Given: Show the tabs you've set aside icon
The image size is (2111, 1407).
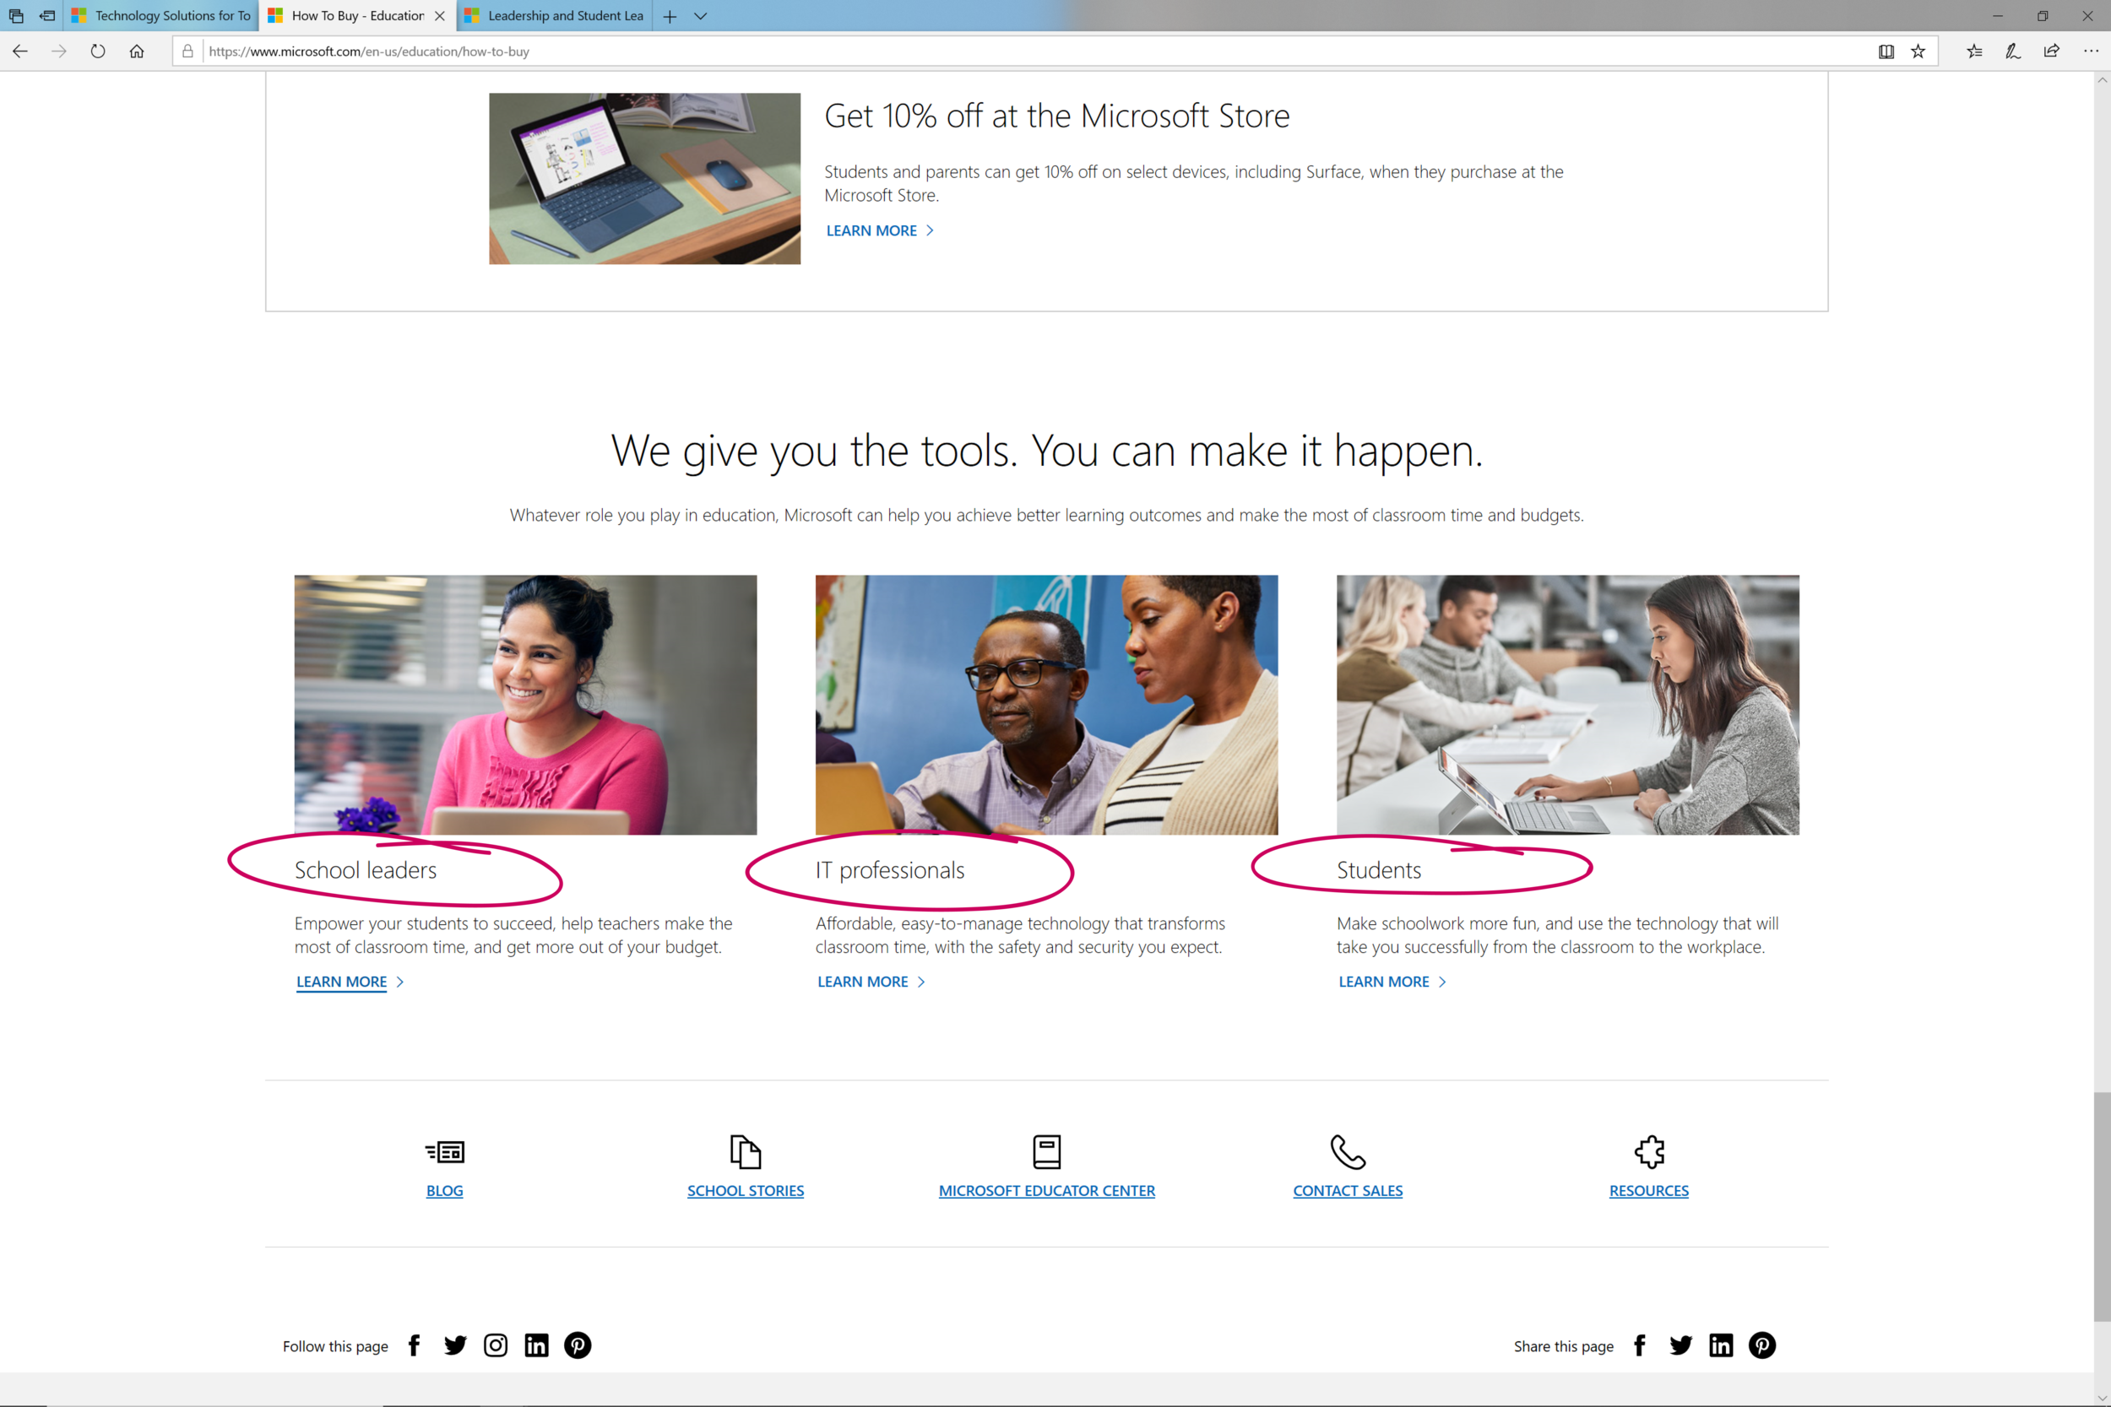Looking at the screenshot, I should 16,16.
